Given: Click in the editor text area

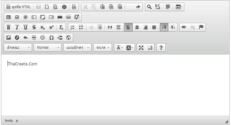Looking at the screenshot, I should [115, 85].
